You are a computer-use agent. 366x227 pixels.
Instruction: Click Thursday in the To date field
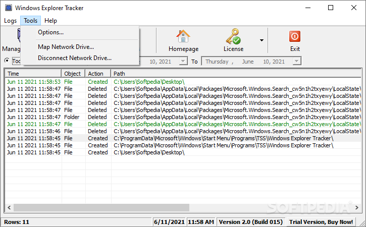(x=217, y=62)
